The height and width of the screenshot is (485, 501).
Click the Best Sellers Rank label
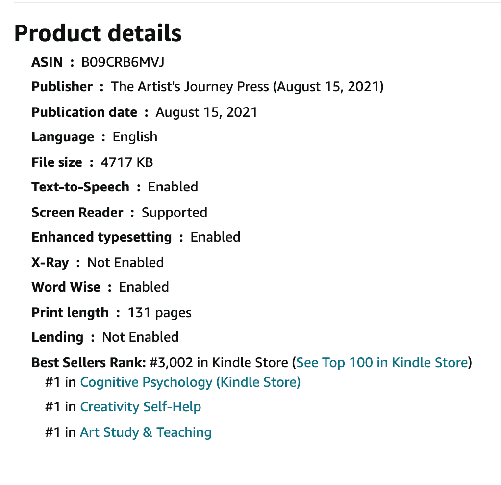(89, 363)
